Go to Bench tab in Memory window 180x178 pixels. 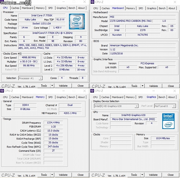pos(72,97)
